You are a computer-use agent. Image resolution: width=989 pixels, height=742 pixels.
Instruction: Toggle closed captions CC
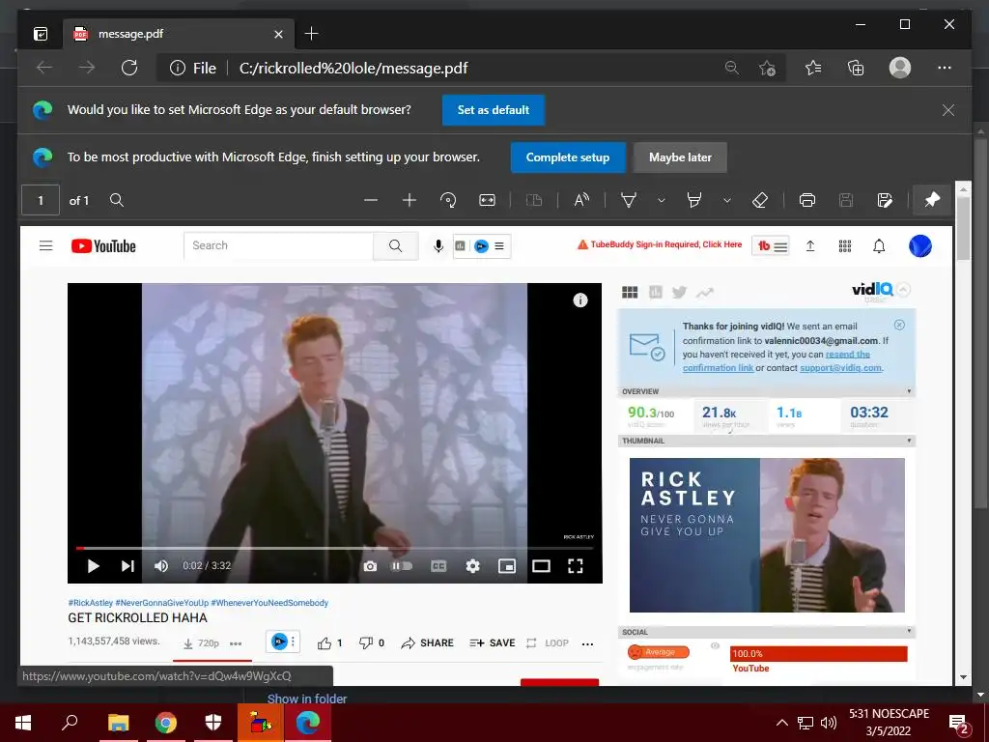[x=438, y=566]
